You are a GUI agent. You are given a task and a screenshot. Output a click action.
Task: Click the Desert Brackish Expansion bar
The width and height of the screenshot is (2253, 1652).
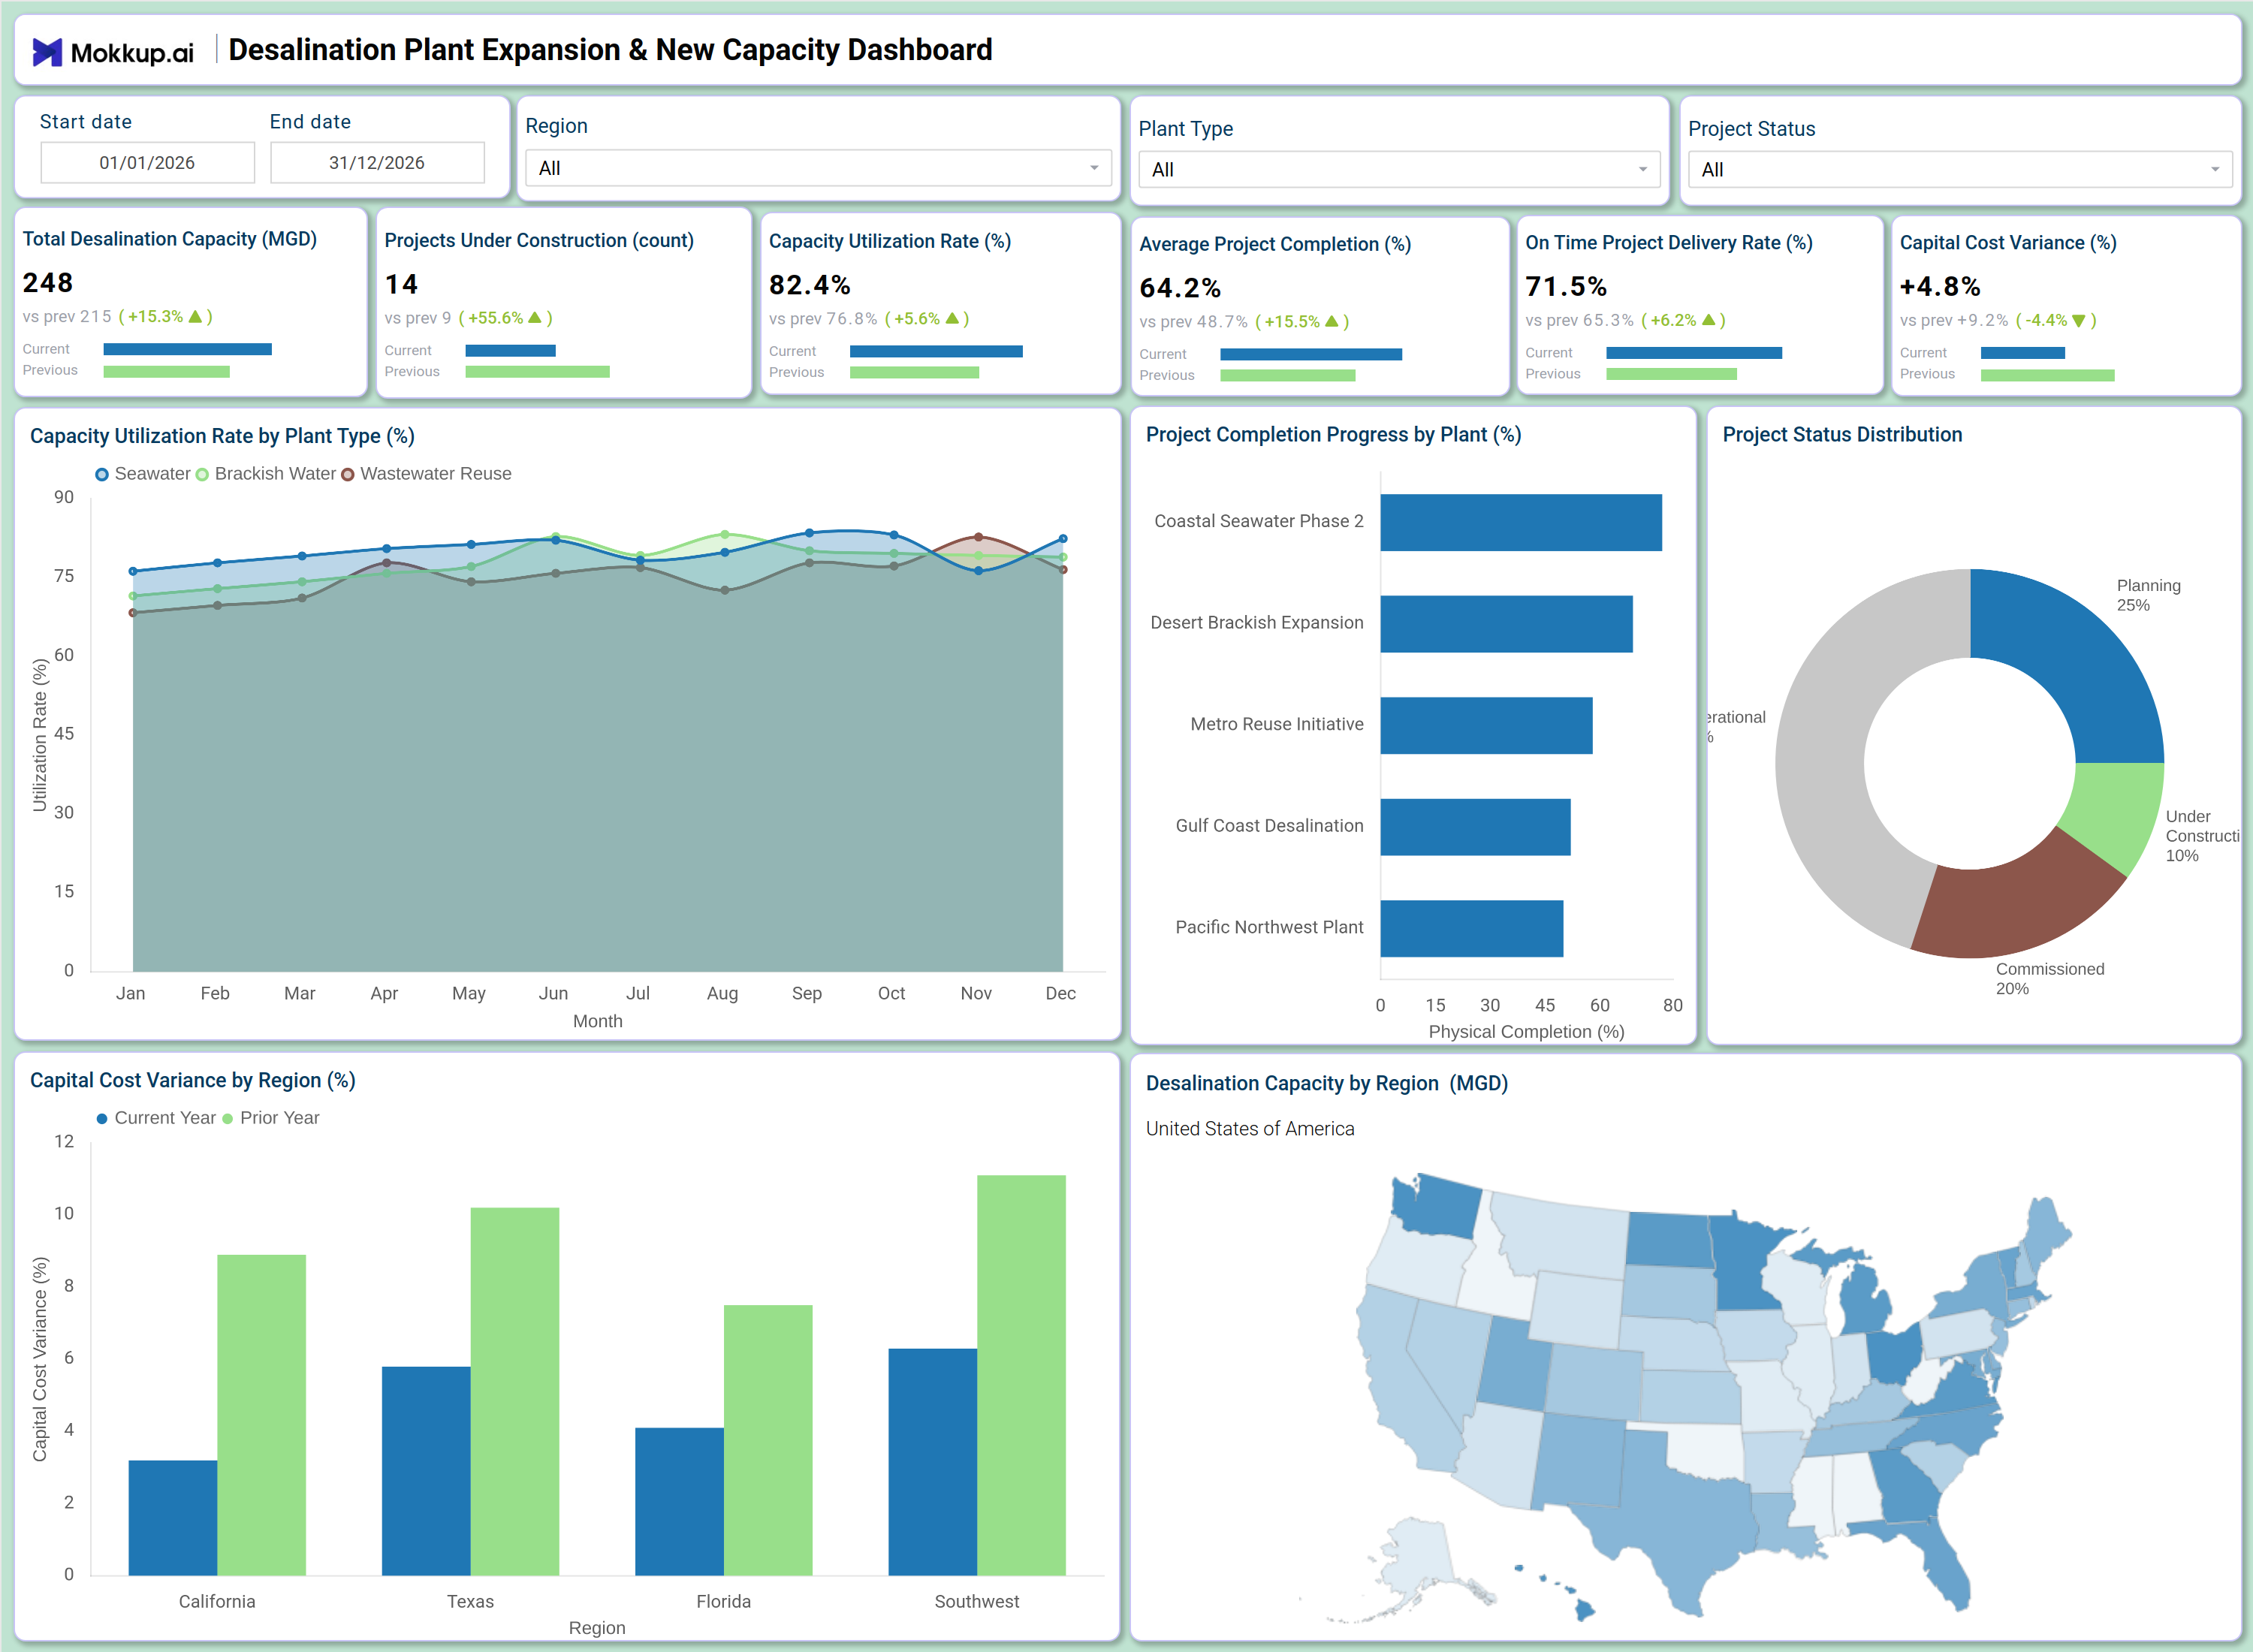point(1506,624)
